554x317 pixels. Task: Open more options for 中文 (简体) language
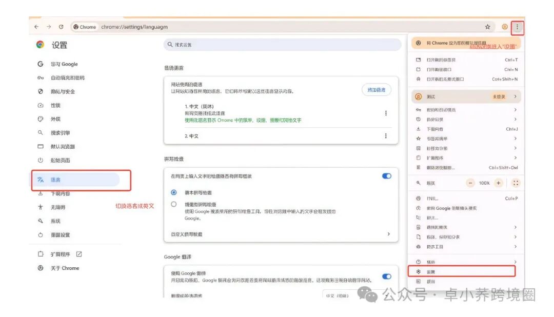386,113
